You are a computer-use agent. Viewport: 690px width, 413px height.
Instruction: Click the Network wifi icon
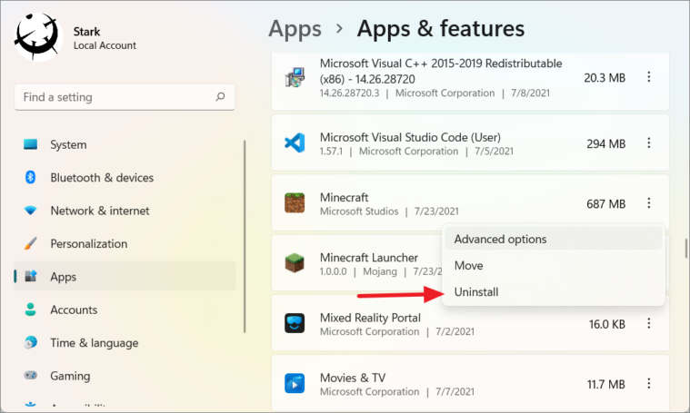30,211
